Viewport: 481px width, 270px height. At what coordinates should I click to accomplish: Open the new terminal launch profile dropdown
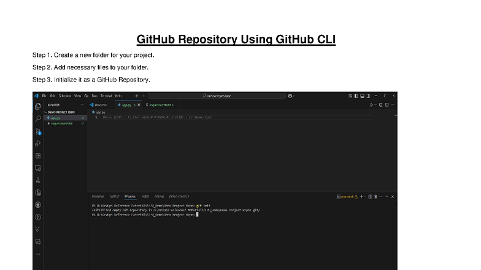[364, 197]
